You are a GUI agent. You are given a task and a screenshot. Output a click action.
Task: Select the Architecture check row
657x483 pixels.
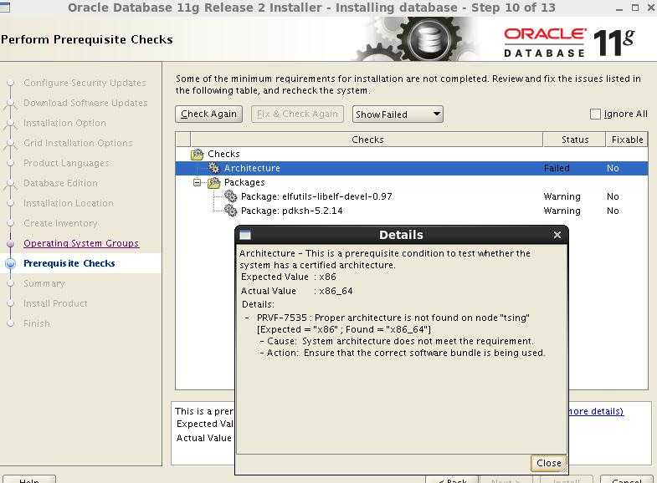pyautogui.click(x=412, y=168)
